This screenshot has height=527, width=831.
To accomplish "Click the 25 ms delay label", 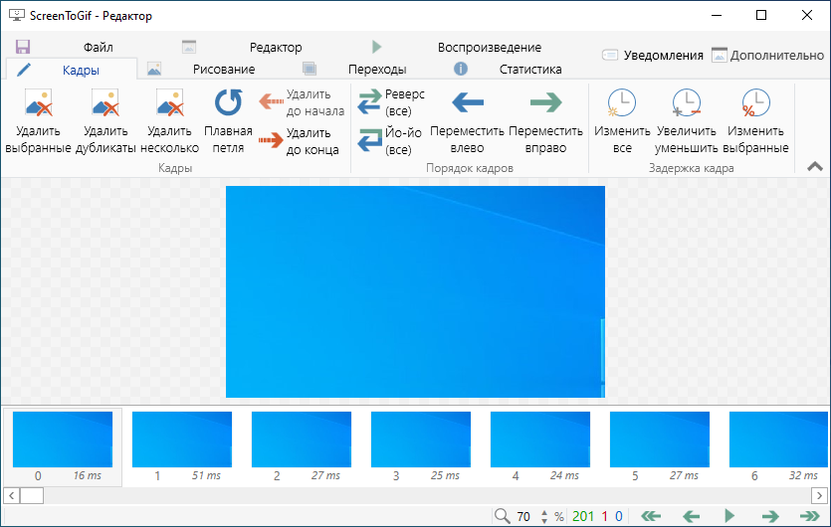I will point(445,475).
